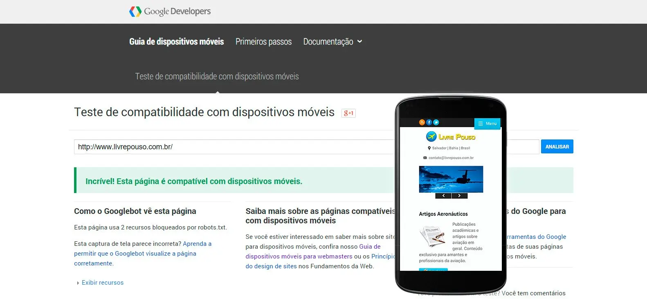Select the Teste de compatibilidade sub-tab
The height and width of the screenshot is (299, 647).
click(x=217, y=76)
